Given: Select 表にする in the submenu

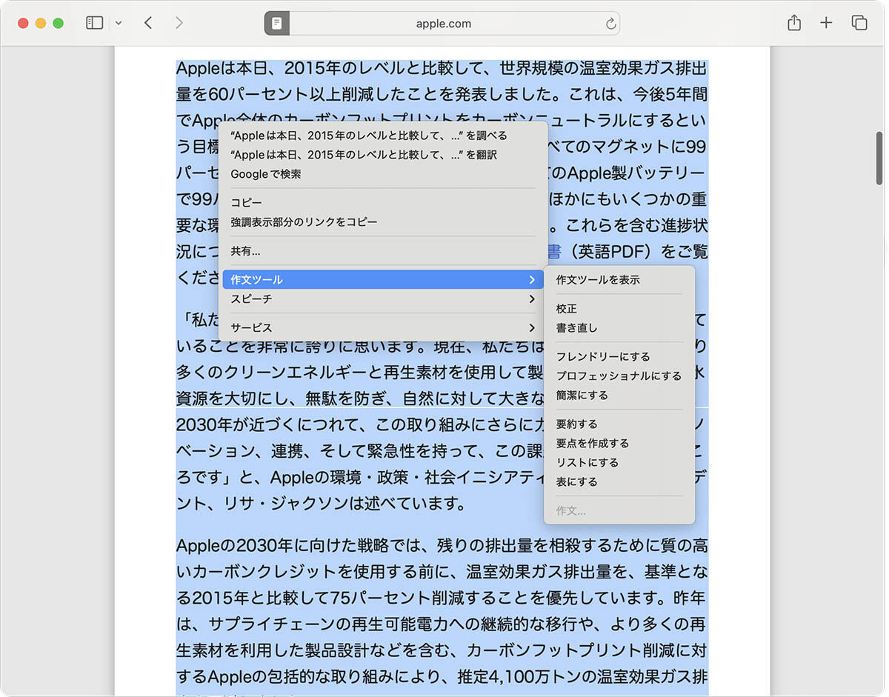Looking at the screenshot, I should tap(619, 481).
